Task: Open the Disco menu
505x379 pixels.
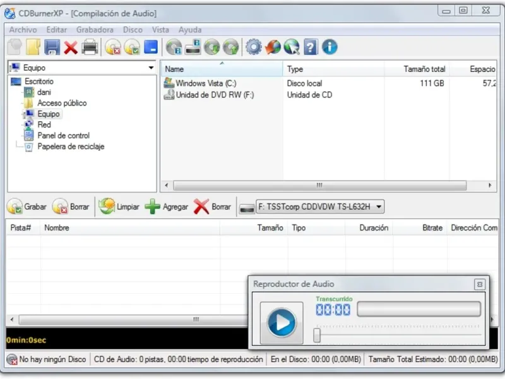Action: click(x=133, y=30)
